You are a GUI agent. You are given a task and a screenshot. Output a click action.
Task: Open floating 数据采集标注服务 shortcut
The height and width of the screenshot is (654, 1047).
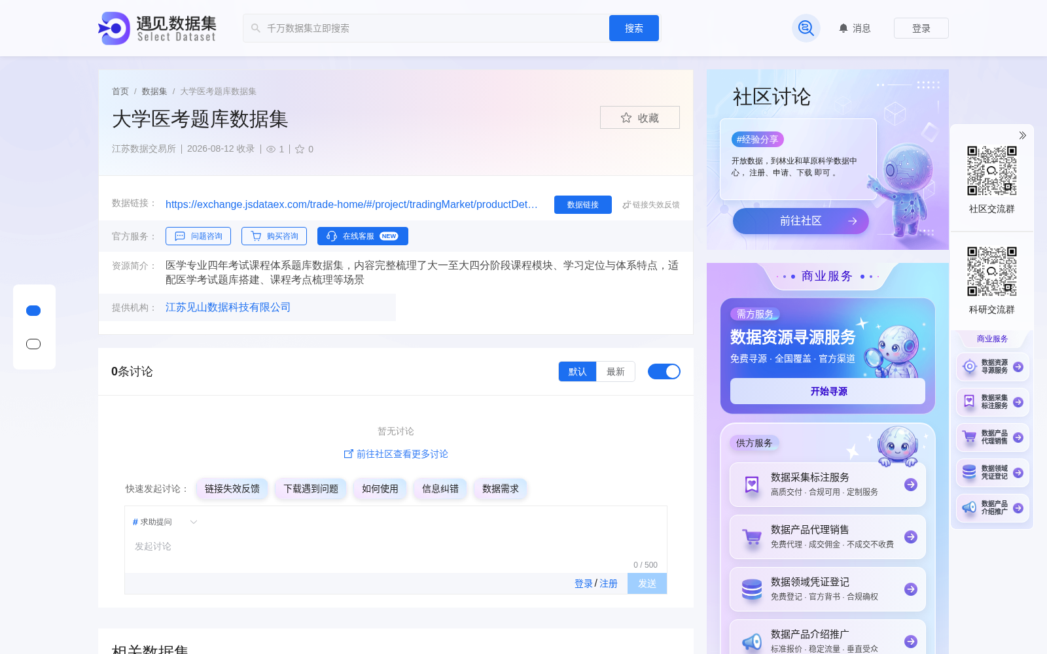tap(993, 402)
